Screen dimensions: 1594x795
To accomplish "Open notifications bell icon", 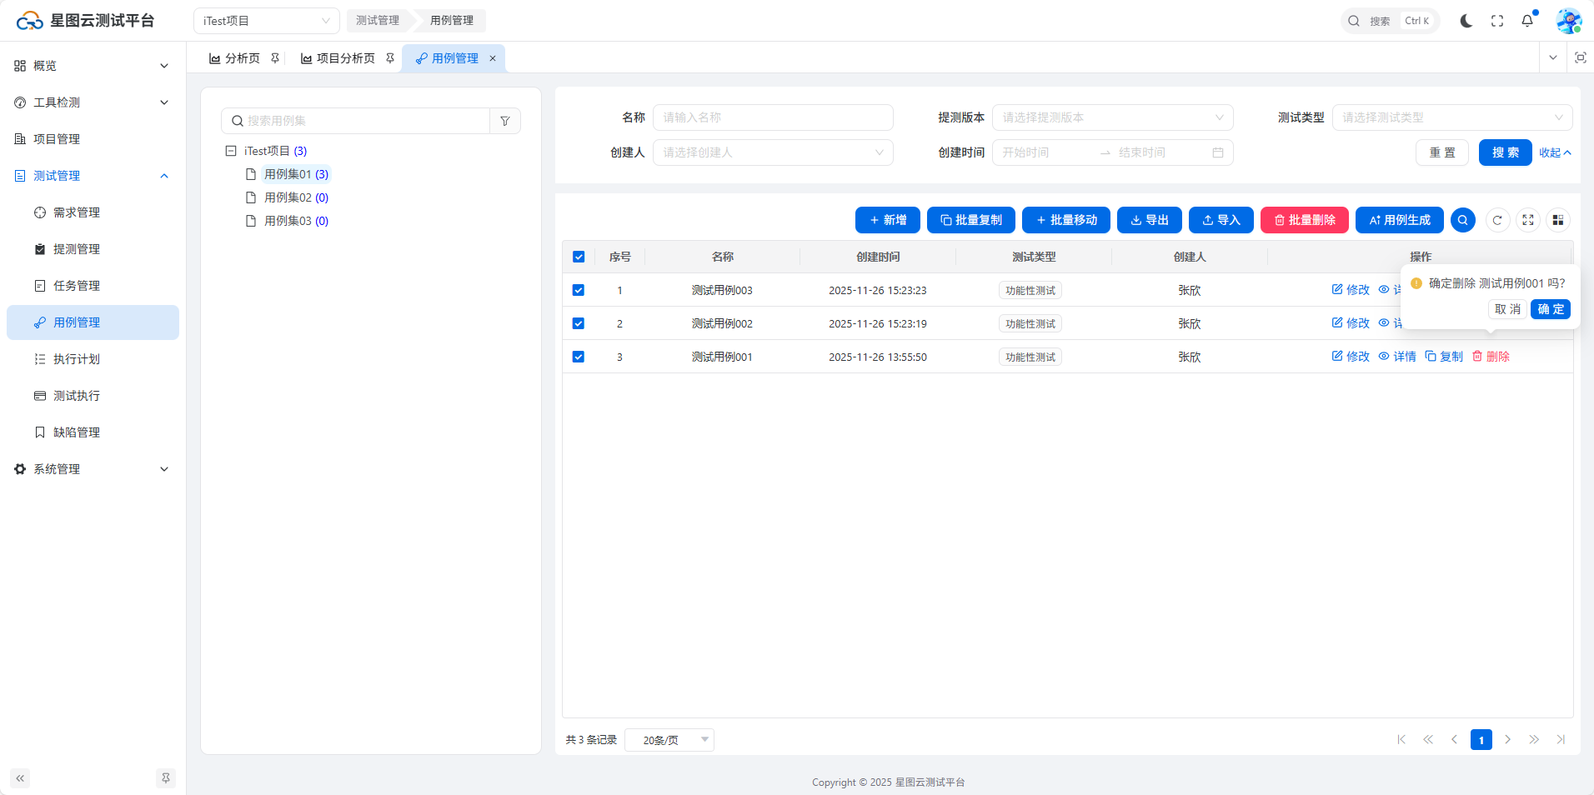I will point(1526,21).
